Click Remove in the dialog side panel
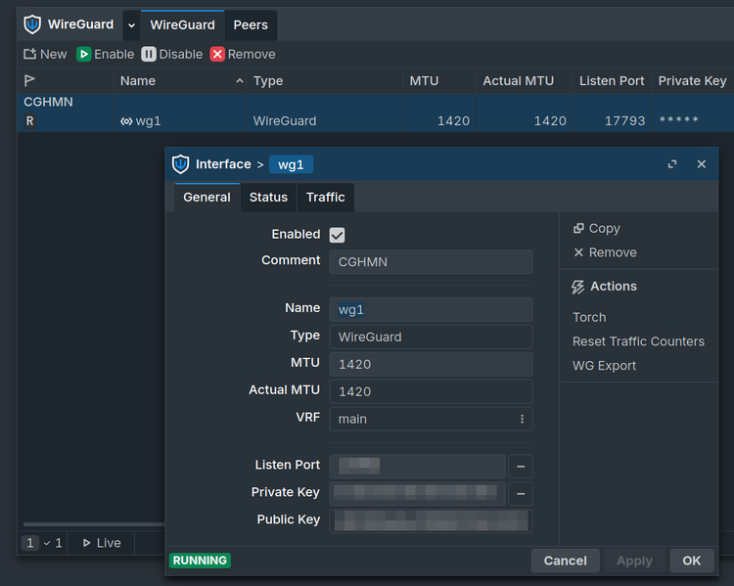 [x=605, y=252]
